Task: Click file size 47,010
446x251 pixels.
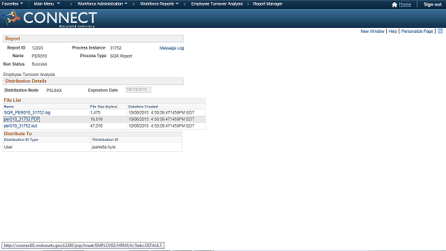Action: (96, 125)
